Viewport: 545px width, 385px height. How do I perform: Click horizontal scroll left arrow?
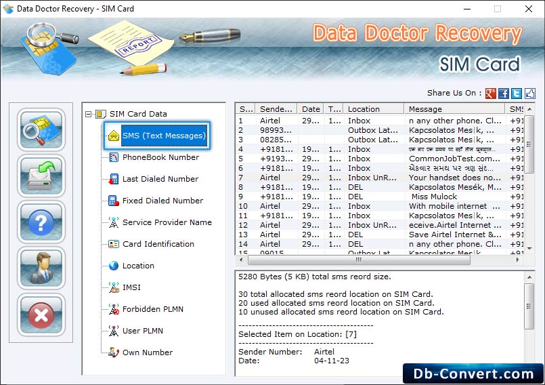(x=241, y=260)
